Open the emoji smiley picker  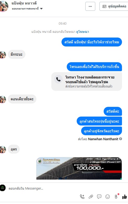(x=108, y=197)
